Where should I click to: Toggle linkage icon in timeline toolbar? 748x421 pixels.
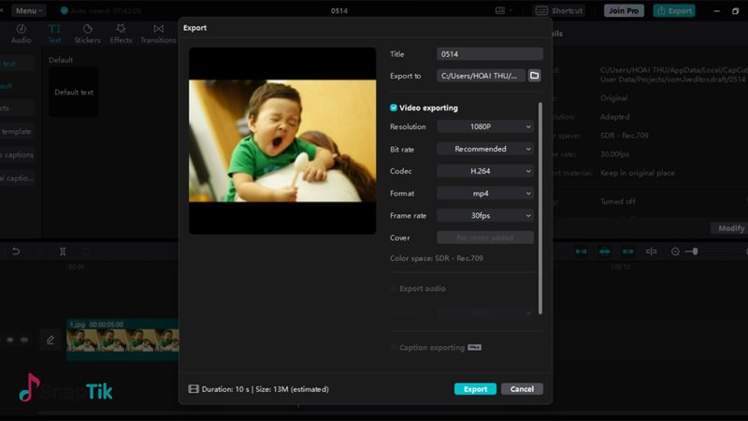[x=627, y=252]
